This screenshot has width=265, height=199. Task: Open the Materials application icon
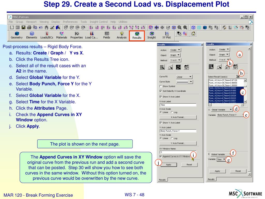click(x=62, y=35)
